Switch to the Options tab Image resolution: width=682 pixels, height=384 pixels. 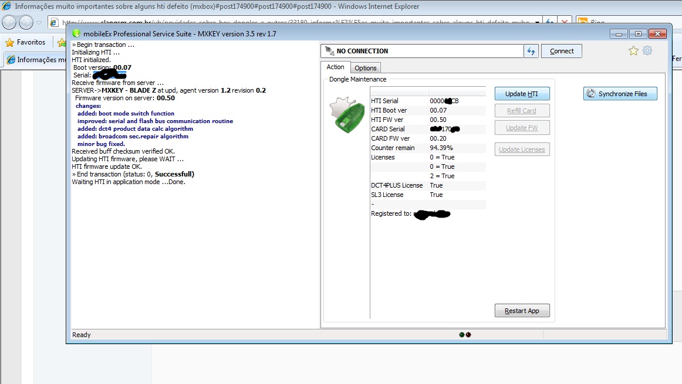365,68
